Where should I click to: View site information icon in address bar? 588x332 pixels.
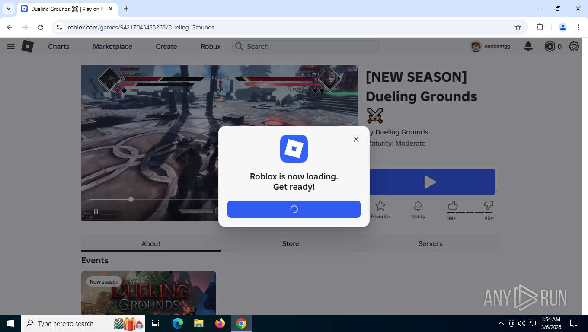[60, 27]
